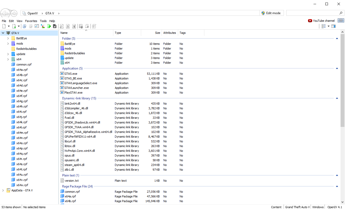
Task: Click the search input field
Action: [312, 13]
